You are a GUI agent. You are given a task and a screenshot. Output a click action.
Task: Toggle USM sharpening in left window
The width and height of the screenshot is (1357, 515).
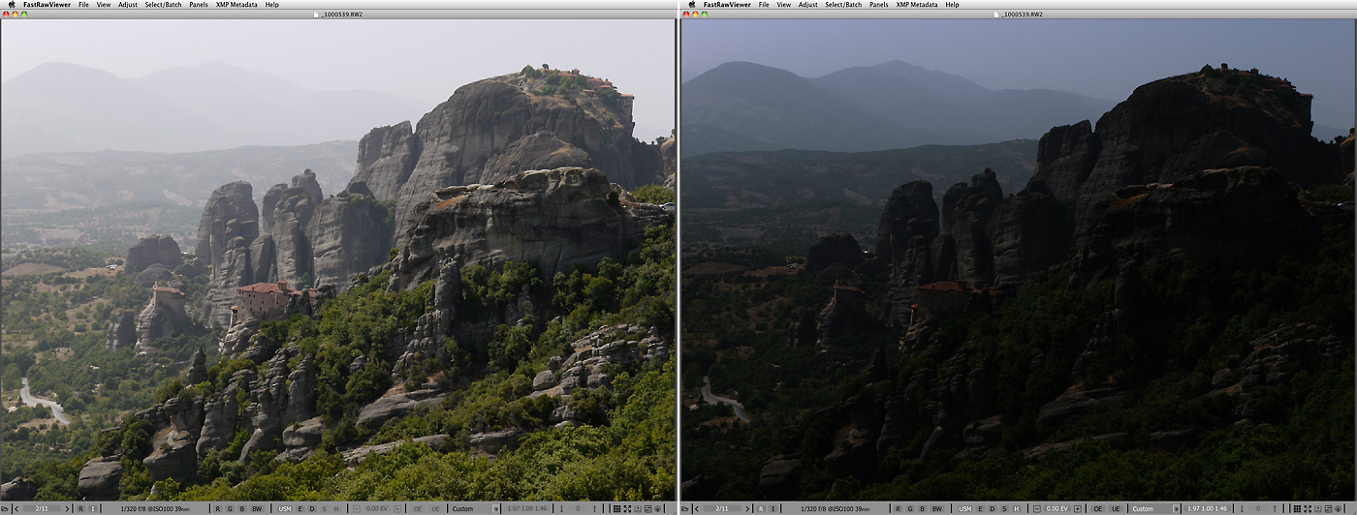(x=284, y=508)
